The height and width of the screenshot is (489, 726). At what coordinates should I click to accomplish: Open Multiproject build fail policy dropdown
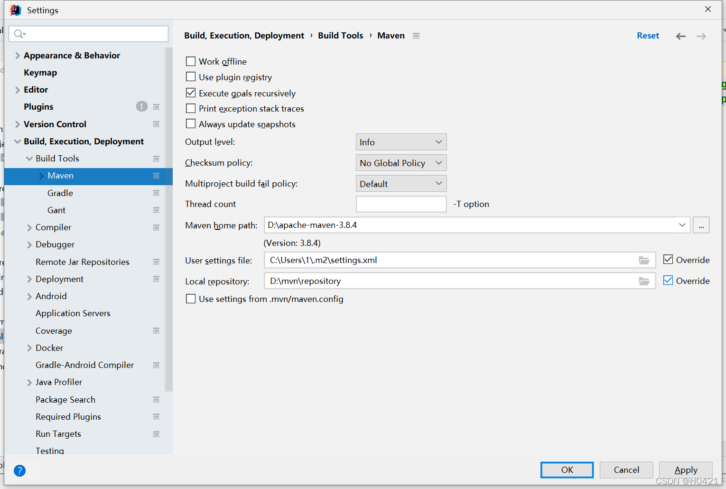point(401,184)
